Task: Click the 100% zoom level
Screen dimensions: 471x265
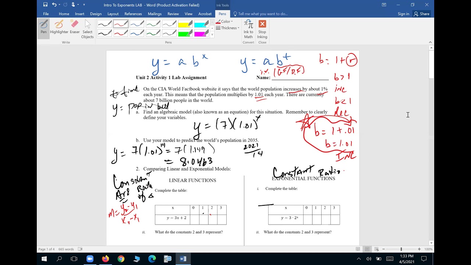Action: 428,249
